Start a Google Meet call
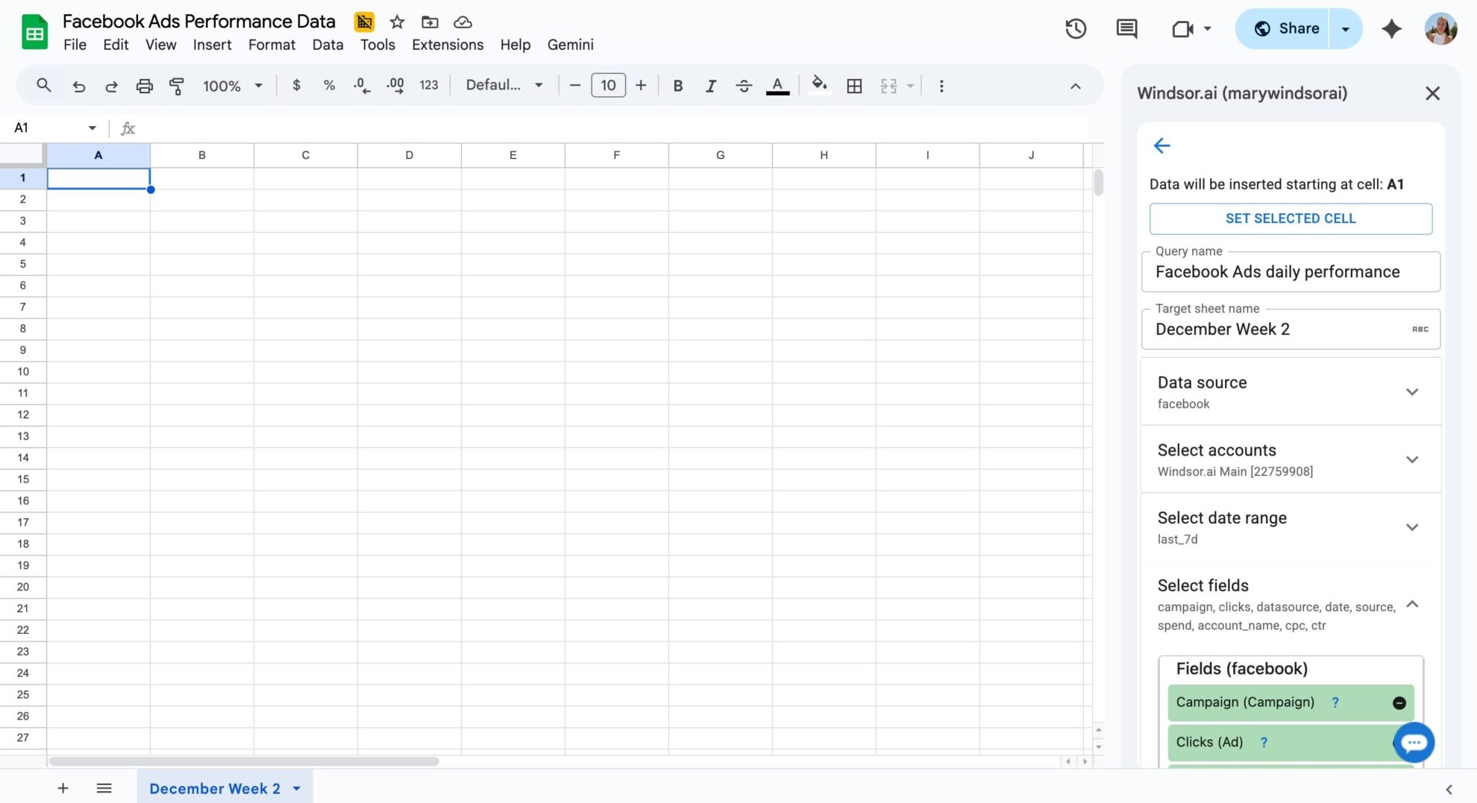 [1182, 28]
